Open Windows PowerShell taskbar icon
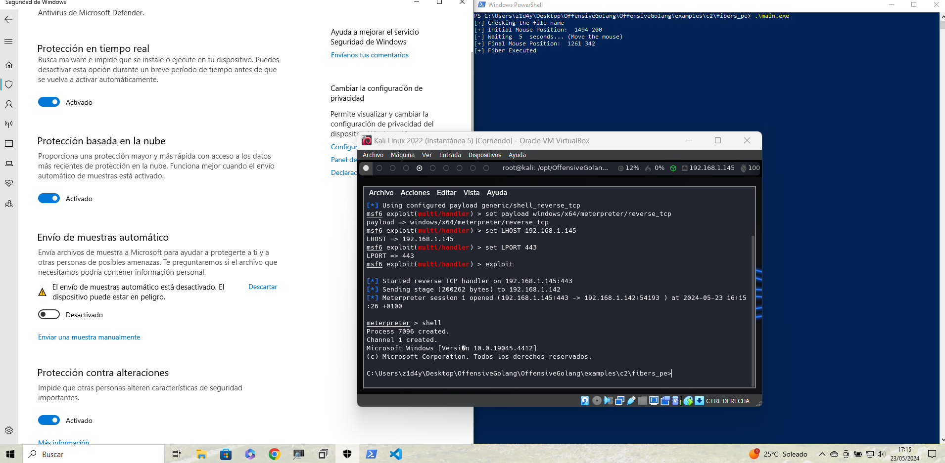Viewport: 945px width, 463px height. (372, 454)
